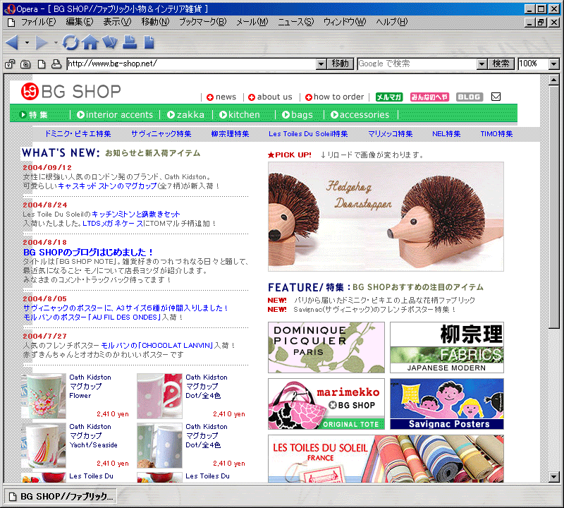The height and width of the screenshot is (508, 564).
Task: Open the ドミニク・ピキエ特集 link
Action: coord(78,134)
